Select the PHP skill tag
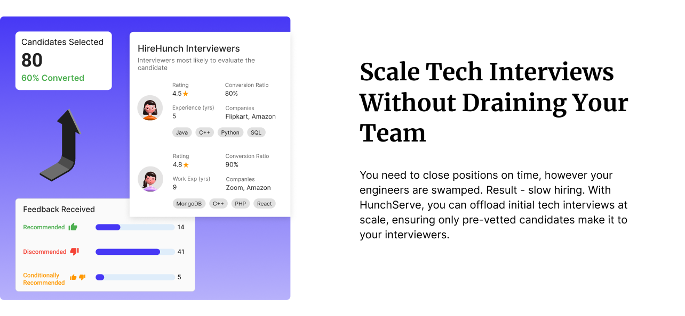 (241, 204)
